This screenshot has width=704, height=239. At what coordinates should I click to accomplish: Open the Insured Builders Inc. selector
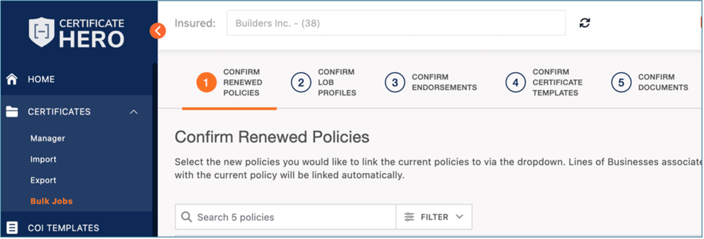[x=396, y=23]
